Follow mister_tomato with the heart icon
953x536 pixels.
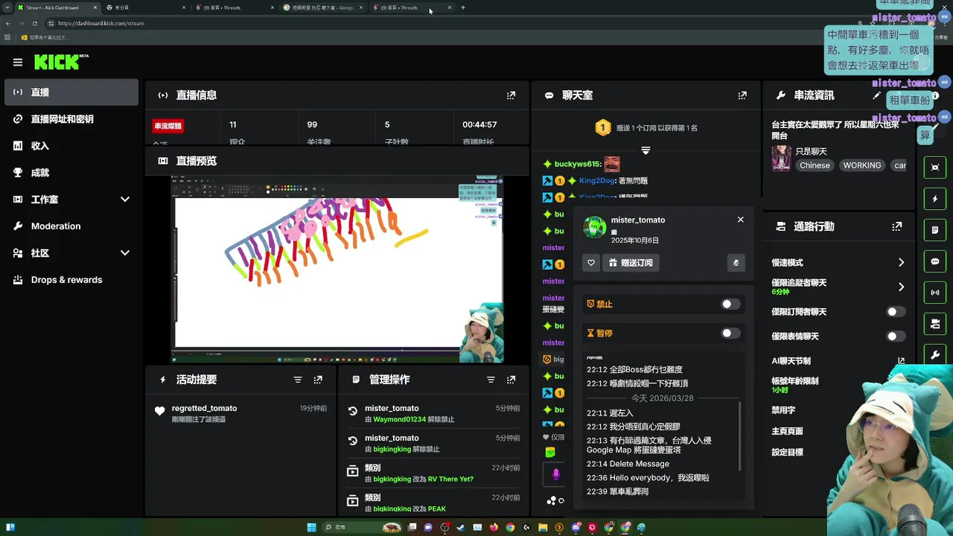(591, 263)
